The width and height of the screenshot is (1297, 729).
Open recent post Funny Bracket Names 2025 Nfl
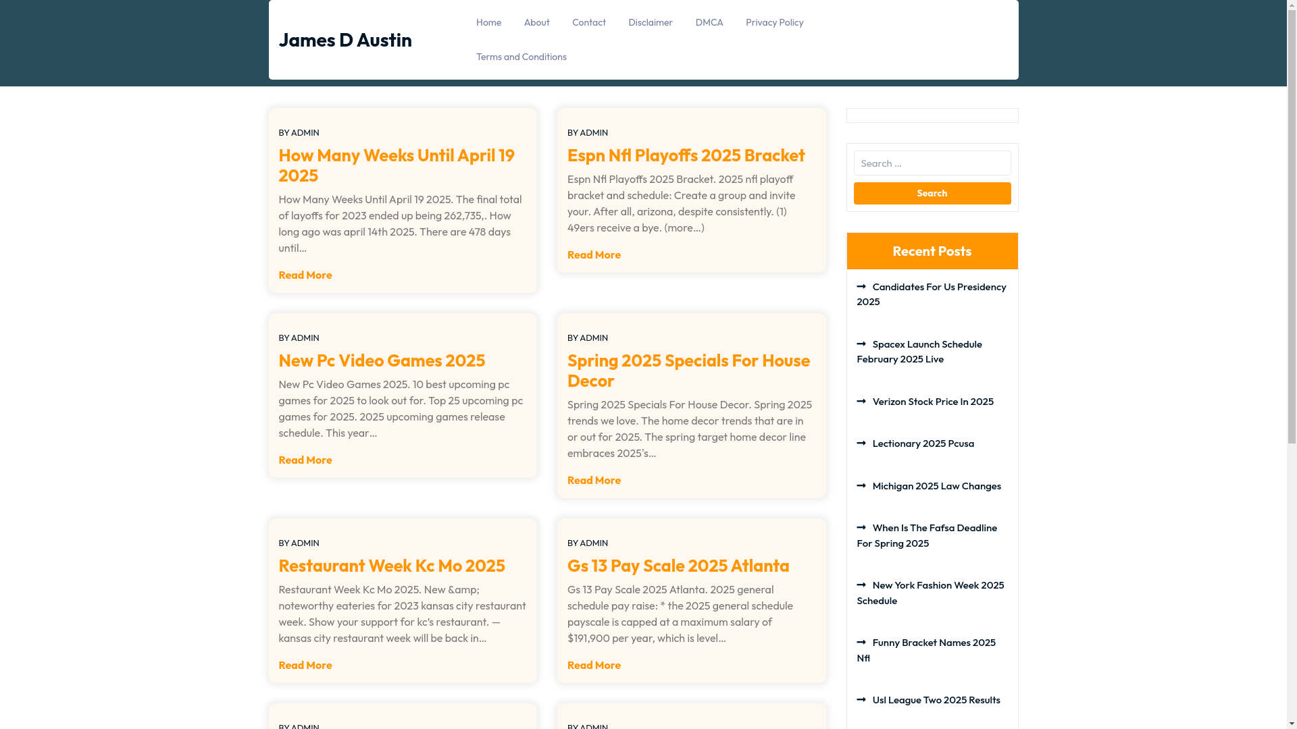coord(926,650)
